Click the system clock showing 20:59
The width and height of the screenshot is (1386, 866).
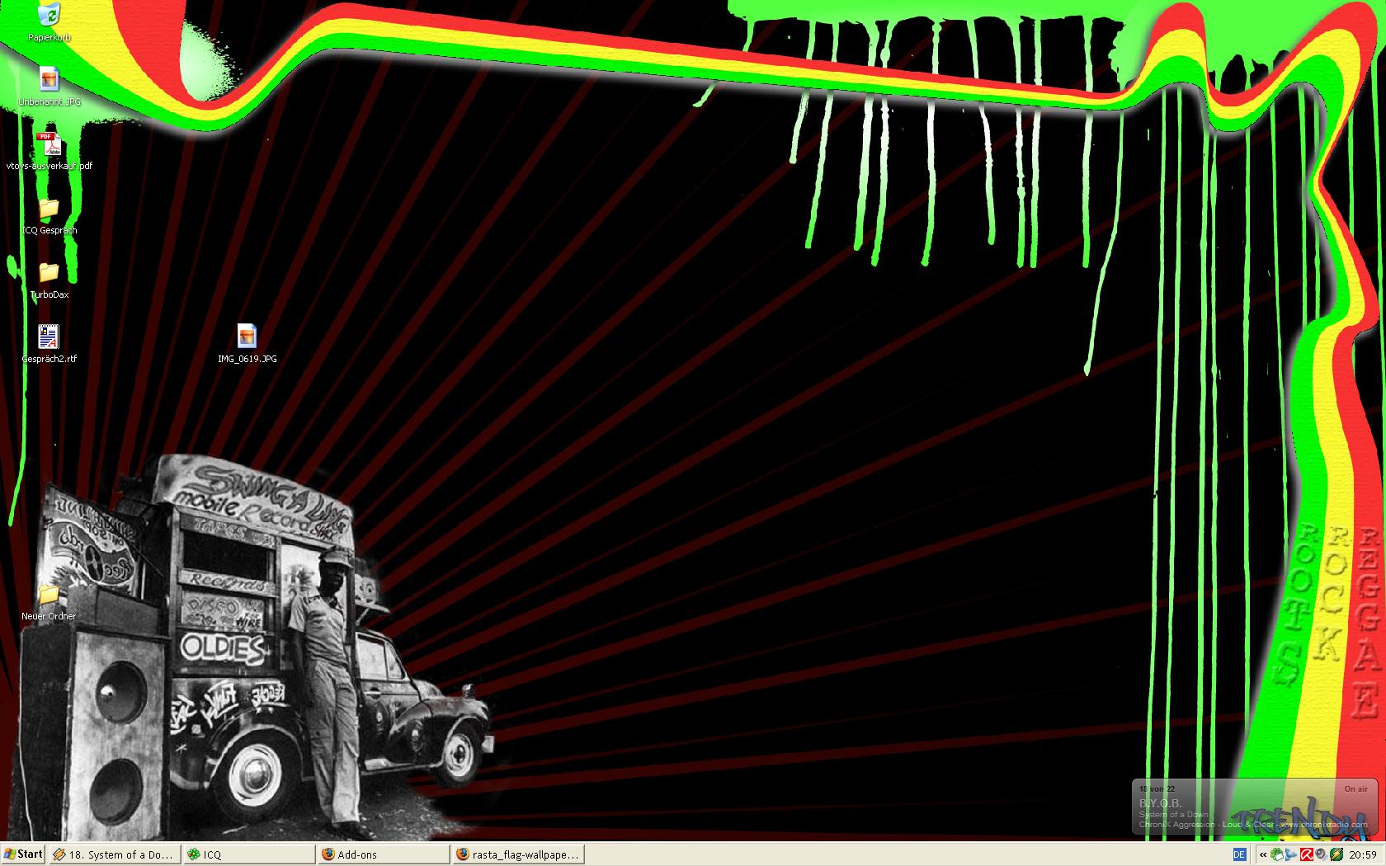point(1364,854)
